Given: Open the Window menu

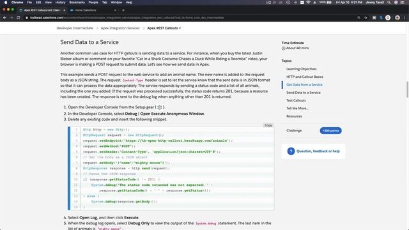Looking at the screenshot, I should 116,3.
